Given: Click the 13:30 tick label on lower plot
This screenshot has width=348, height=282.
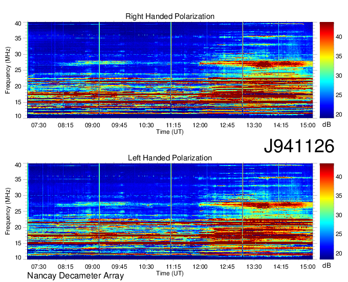Looking at the screenshot, I should 254,267.
